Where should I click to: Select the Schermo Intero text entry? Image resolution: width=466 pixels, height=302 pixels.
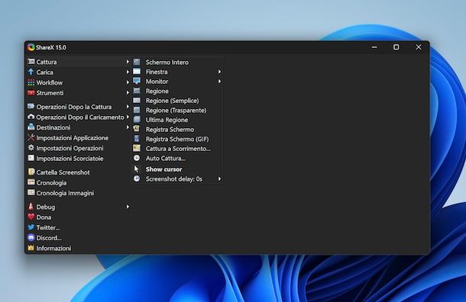(167, 62)
